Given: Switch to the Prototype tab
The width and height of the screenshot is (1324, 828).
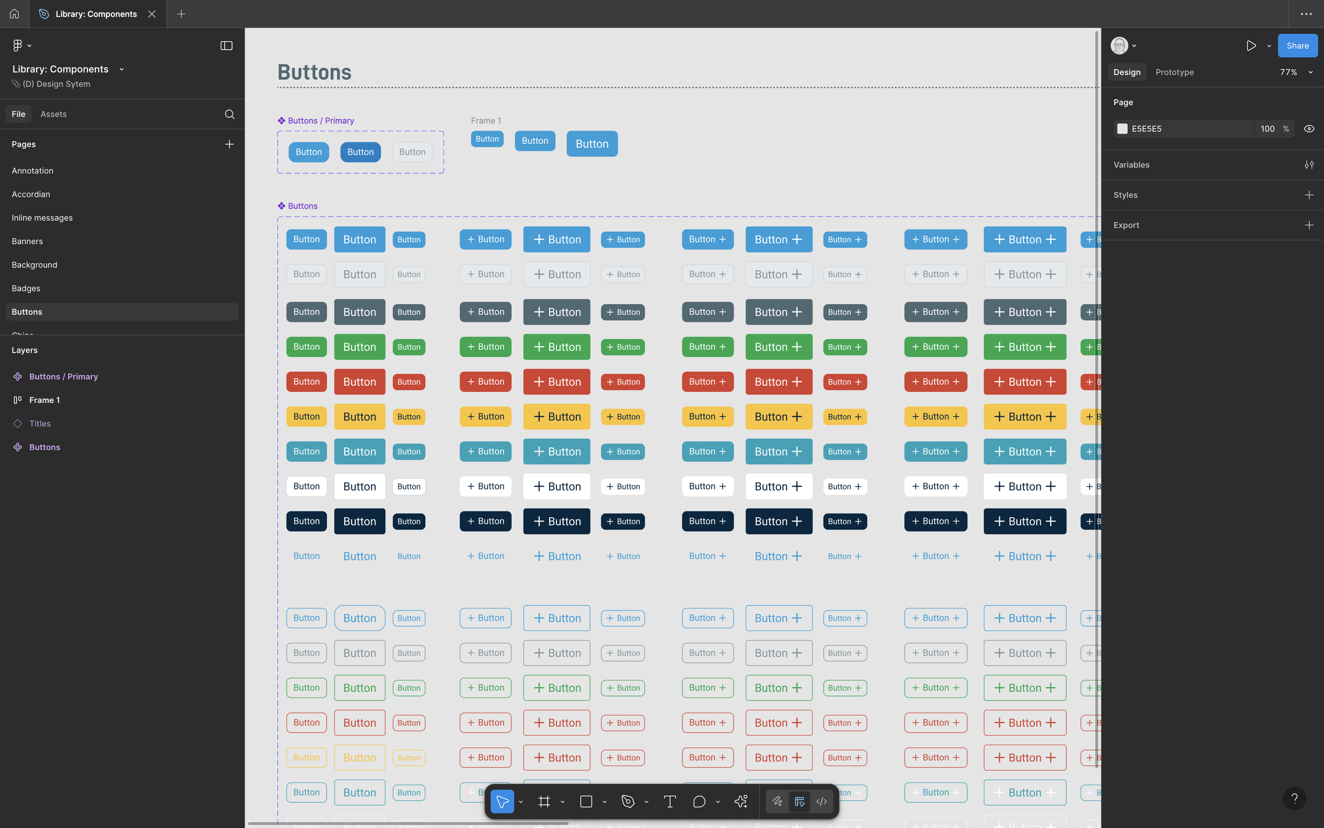Looking at the screenshot, I should 1174,72.
